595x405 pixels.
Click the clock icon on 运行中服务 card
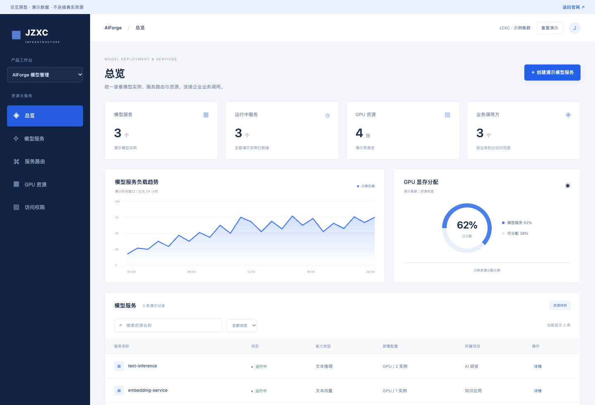click(327, 115)
